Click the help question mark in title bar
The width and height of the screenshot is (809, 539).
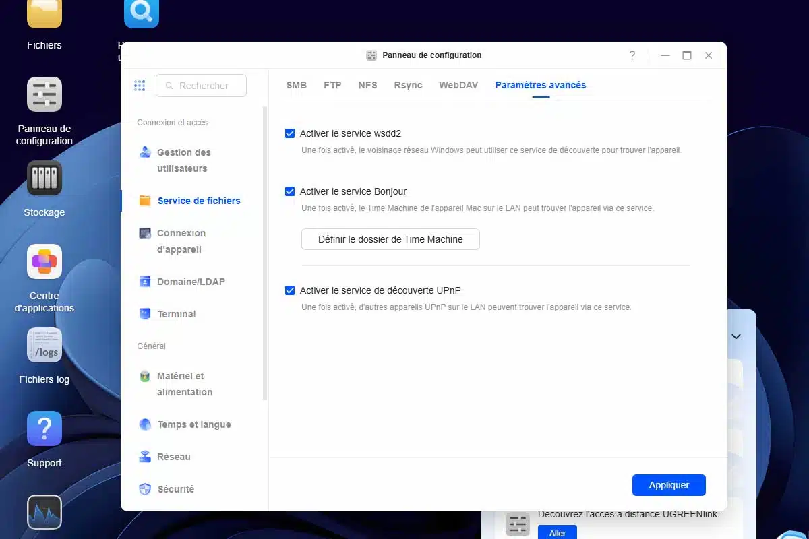click(632, 55)
